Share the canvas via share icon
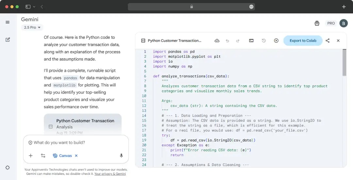The image size is (353, 180). pyautogui.click(x=328, y=41)
